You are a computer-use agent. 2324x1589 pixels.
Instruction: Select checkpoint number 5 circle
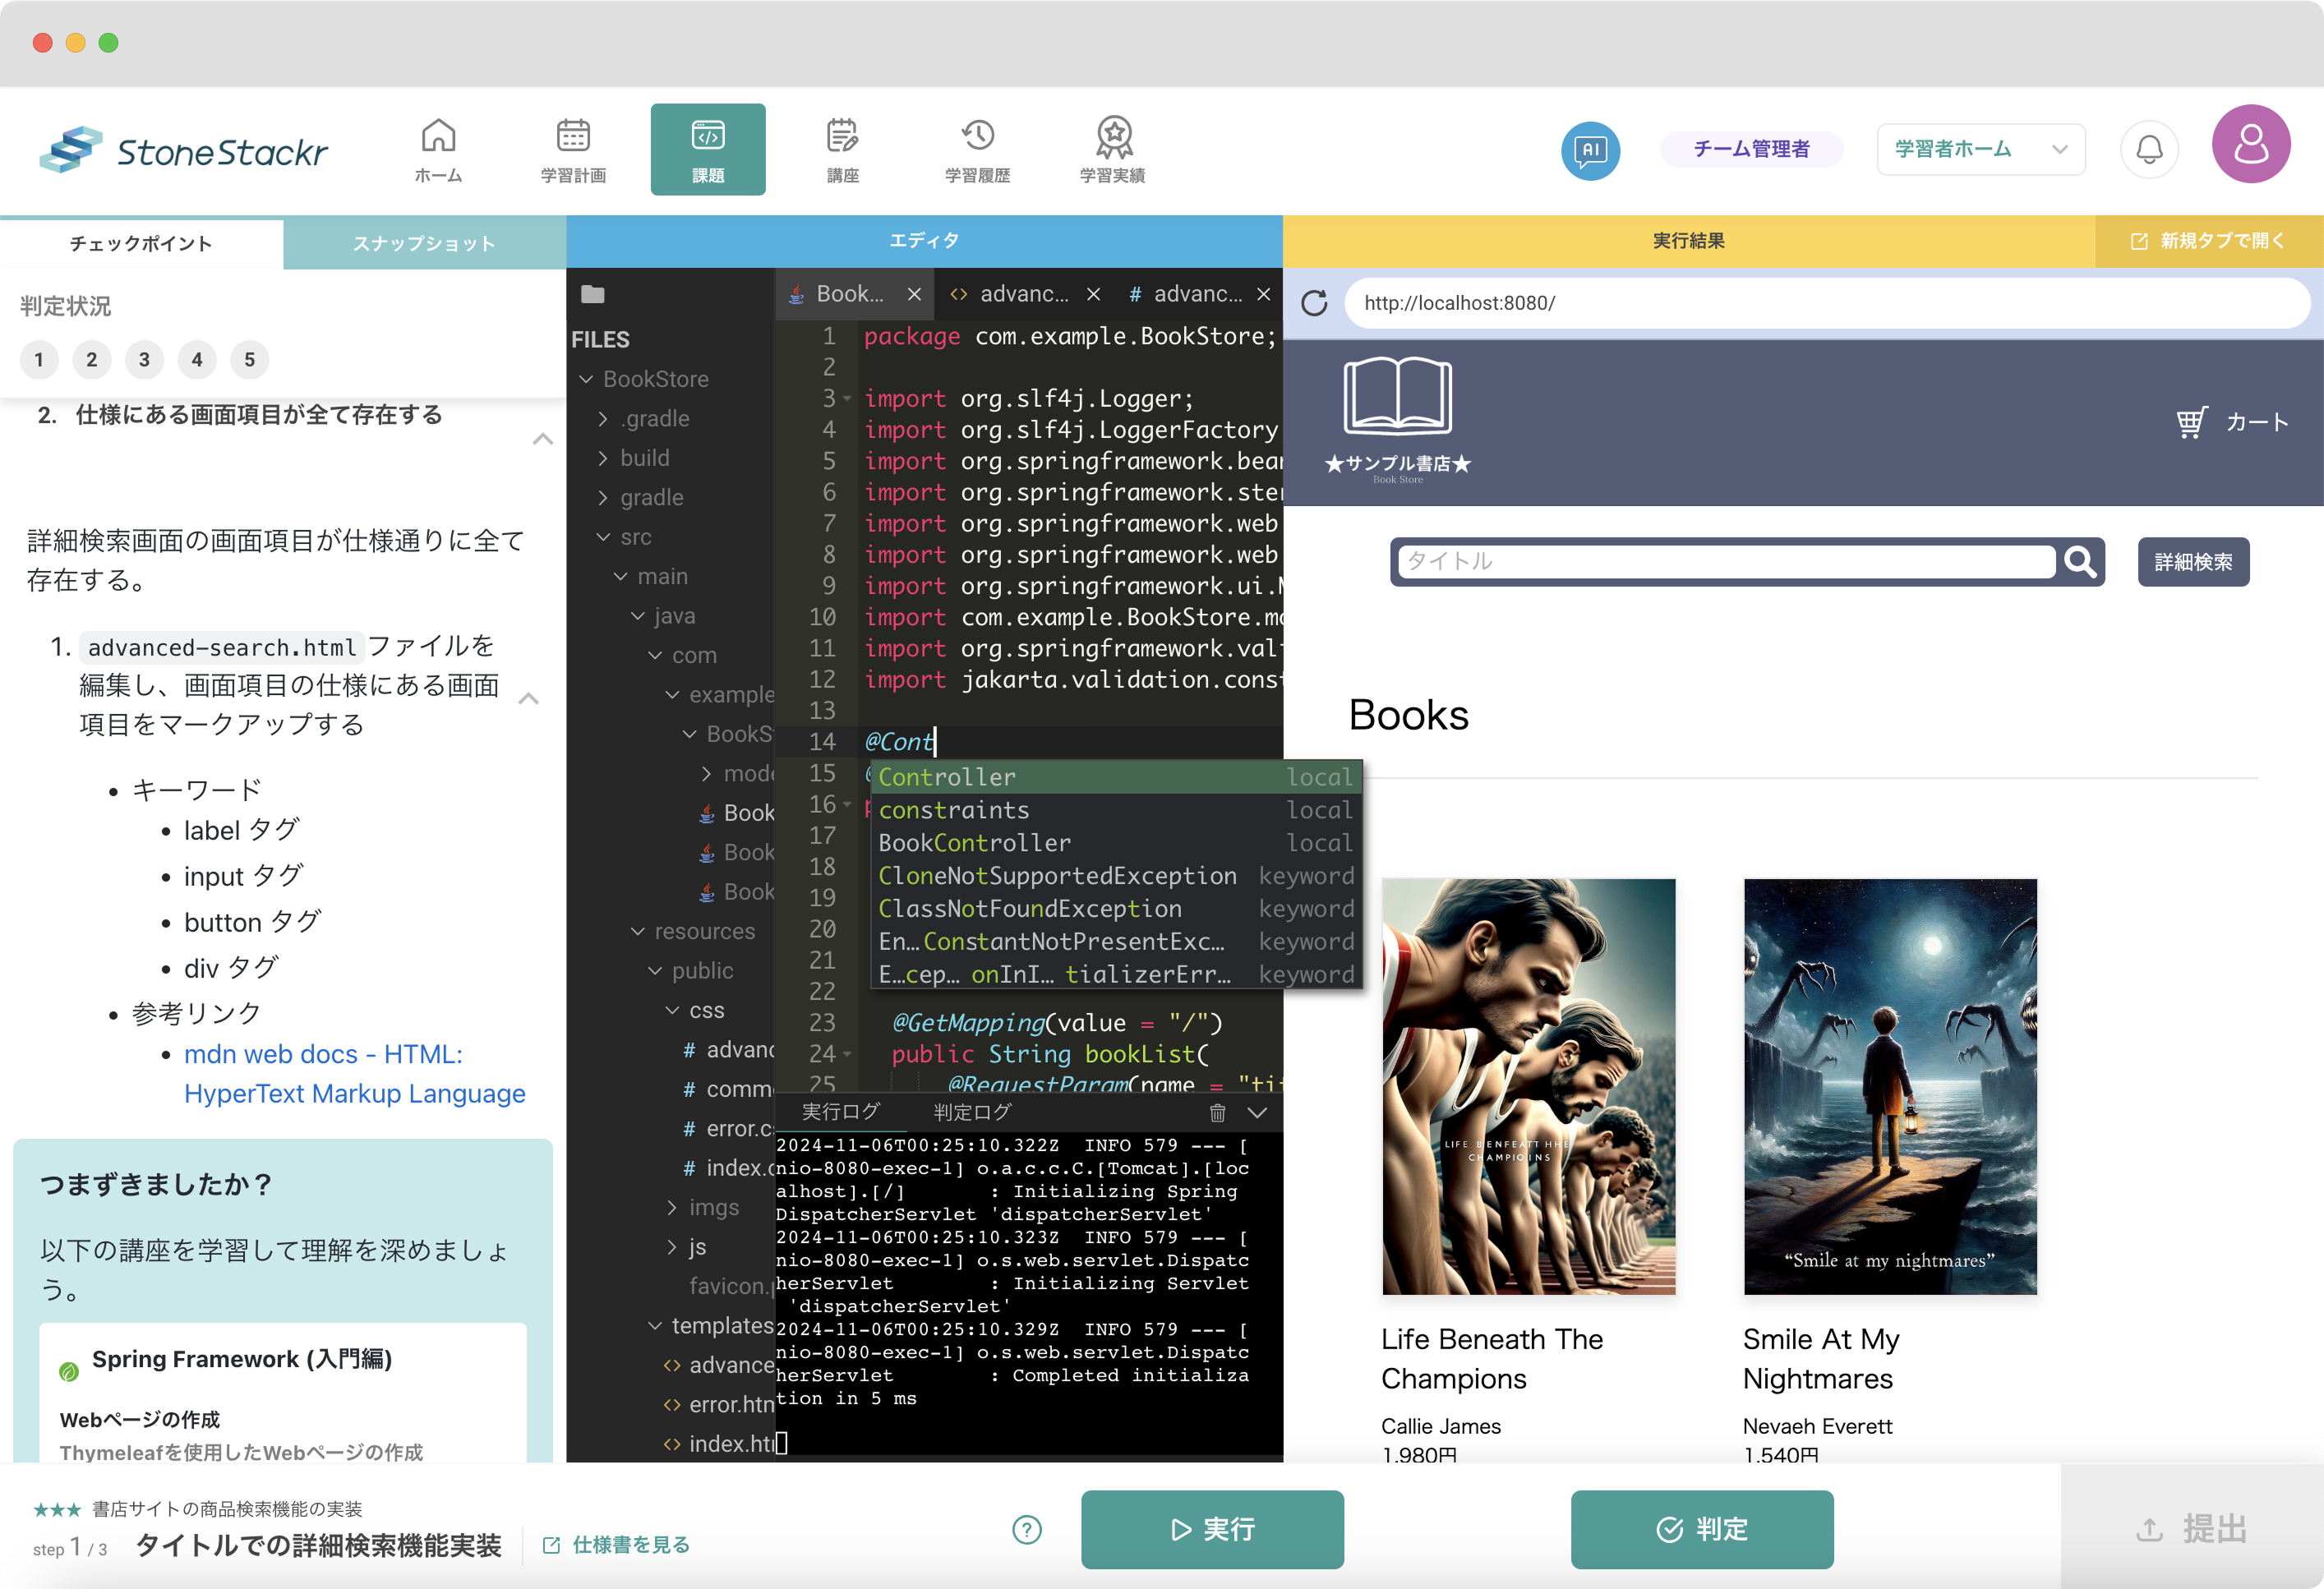point(249,360)
